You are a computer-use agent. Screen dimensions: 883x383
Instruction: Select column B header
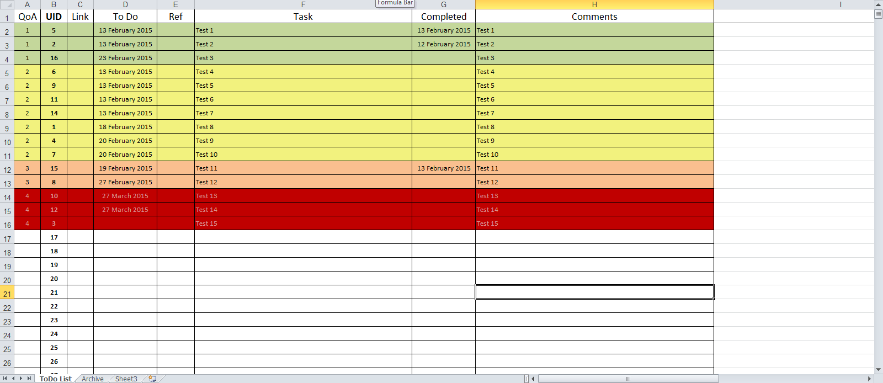[54, 4]
